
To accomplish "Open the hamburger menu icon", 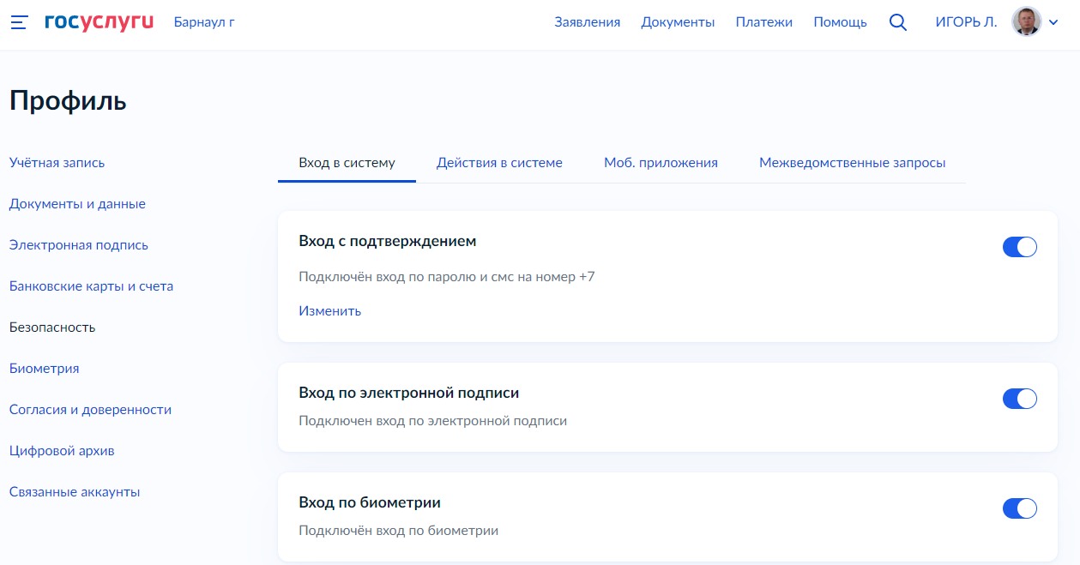I will [19, 22].
